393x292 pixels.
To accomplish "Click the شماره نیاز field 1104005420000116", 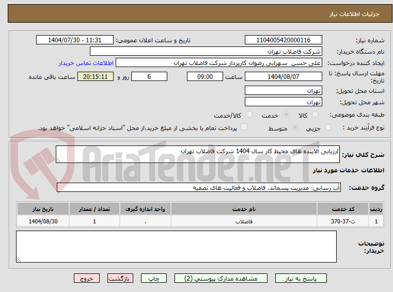I will click(x=283, y=40).
